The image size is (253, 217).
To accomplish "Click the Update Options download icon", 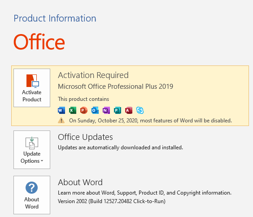I will 32,143.
